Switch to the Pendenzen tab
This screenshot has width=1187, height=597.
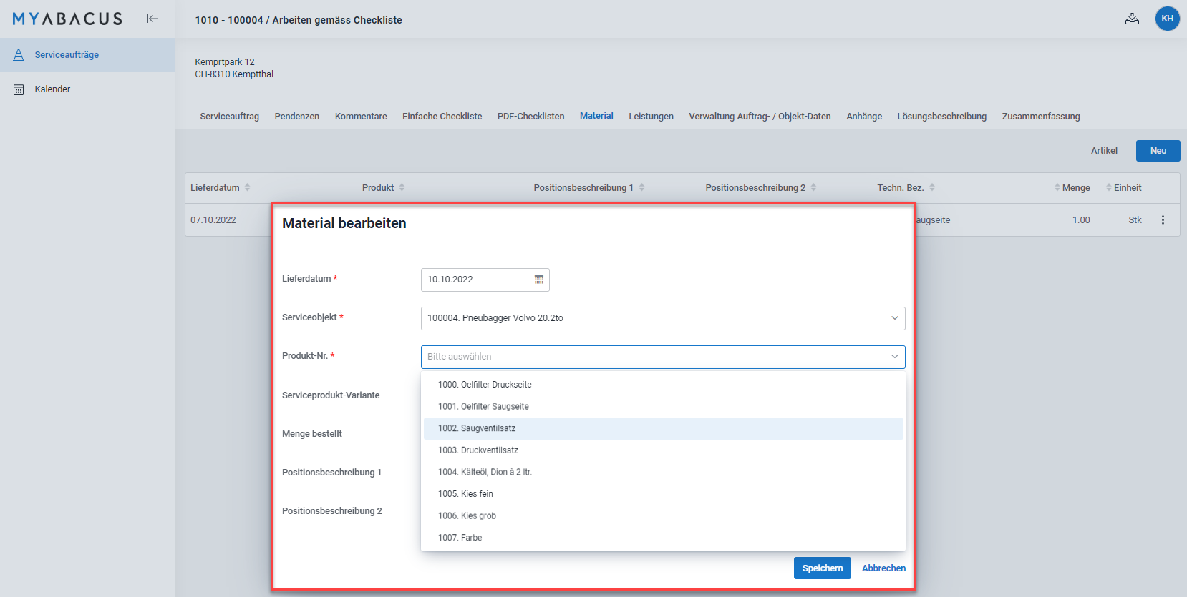point(296,117)
